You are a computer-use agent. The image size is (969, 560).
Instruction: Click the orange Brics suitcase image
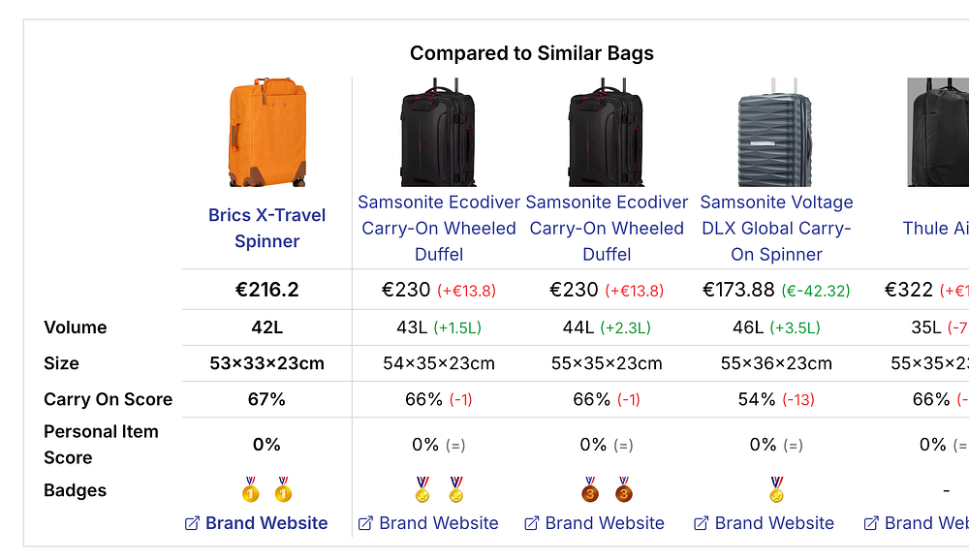[267, 134]
